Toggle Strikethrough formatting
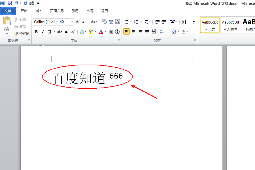 pos(60,32)
